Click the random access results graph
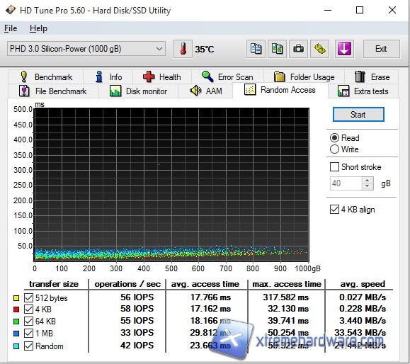This screenshot has width=410, height=364. coord(171,184)
